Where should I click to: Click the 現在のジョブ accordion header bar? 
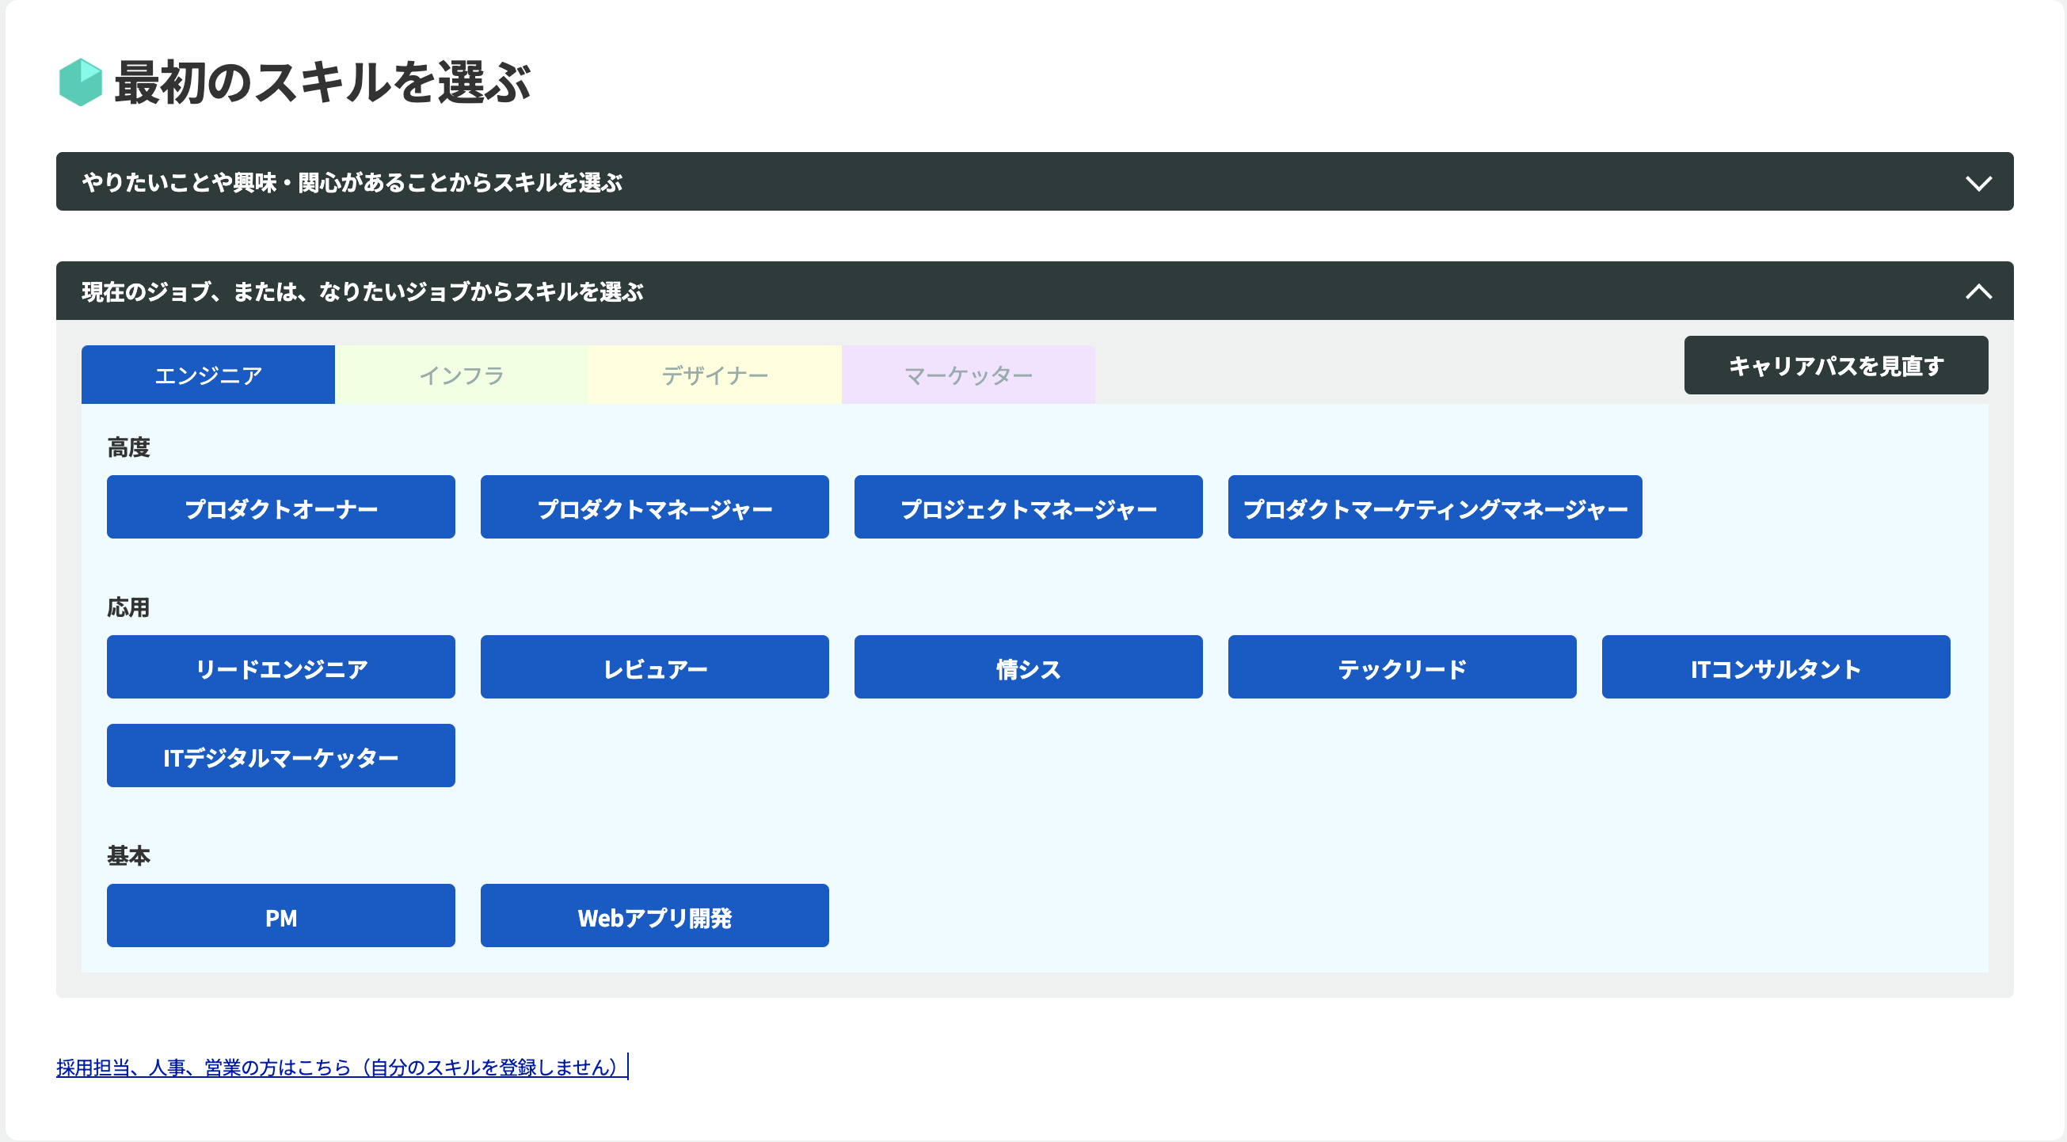[963, 291]
